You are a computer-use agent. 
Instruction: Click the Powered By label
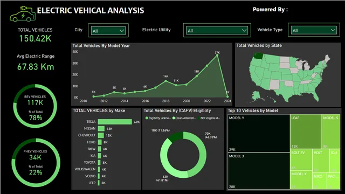[270, 10]
